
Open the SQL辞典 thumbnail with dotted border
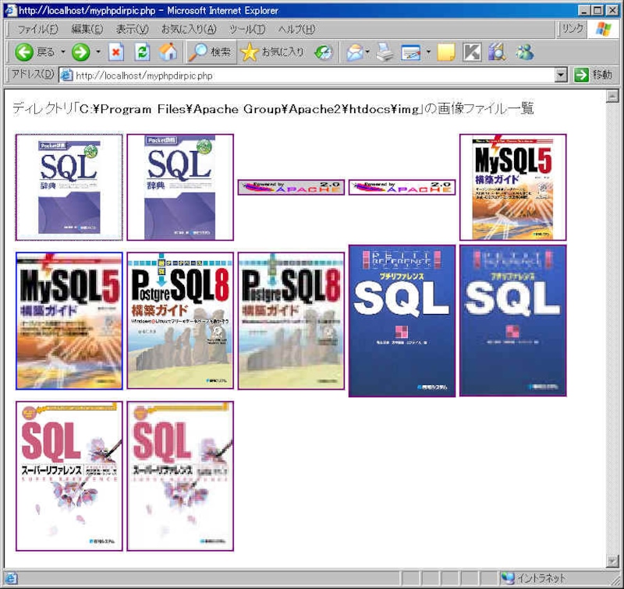pos(69,187)
